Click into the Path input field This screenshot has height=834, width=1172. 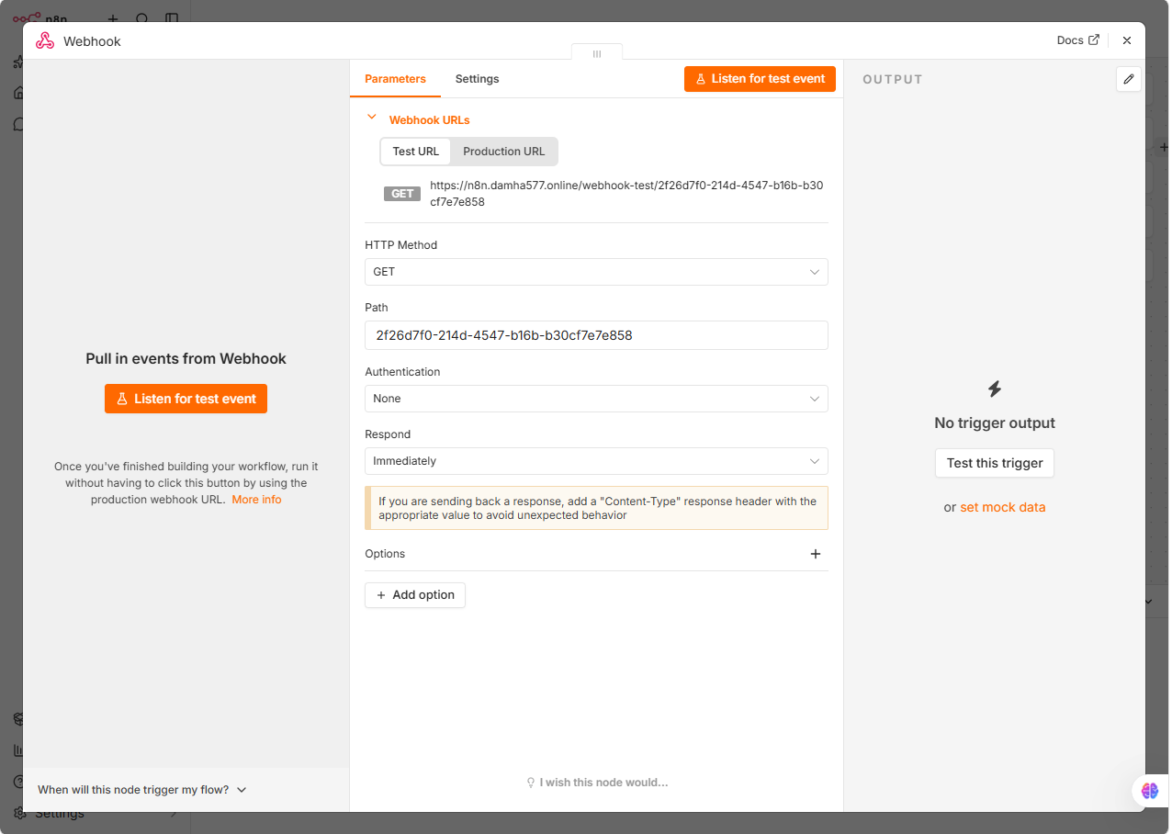(x=596, y=335)
